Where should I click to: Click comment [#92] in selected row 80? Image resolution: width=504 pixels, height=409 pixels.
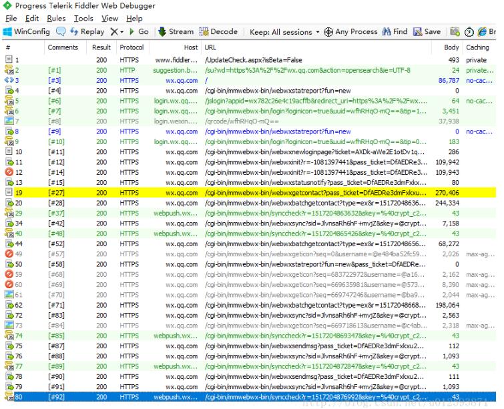click(56, 397)
